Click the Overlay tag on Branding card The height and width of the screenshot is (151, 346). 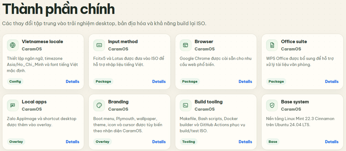pyautogui.click(x=103, y=142)
